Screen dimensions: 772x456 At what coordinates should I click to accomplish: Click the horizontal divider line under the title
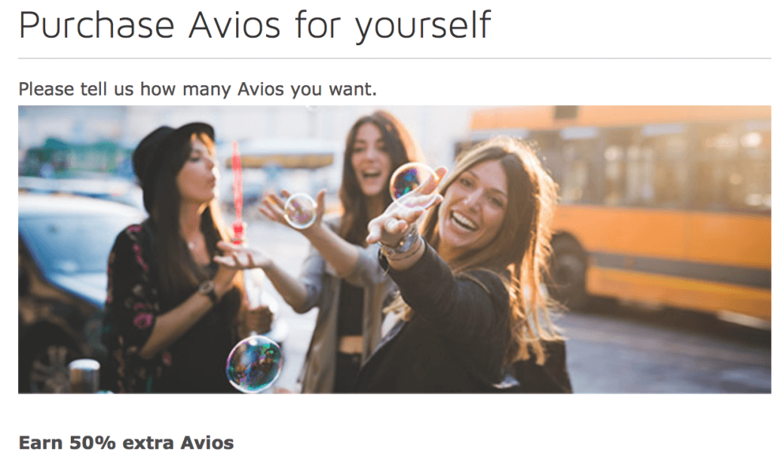394,59
